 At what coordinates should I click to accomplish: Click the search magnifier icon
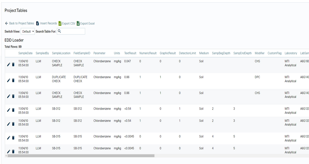click(x=59, y=31)
